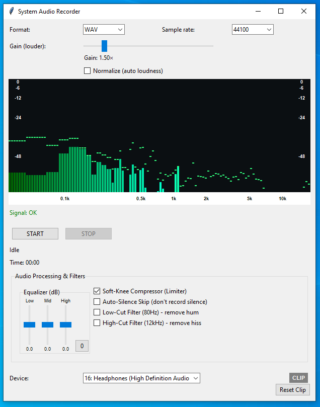
Task: Click the STOP button
Action: tap(89, 234)
